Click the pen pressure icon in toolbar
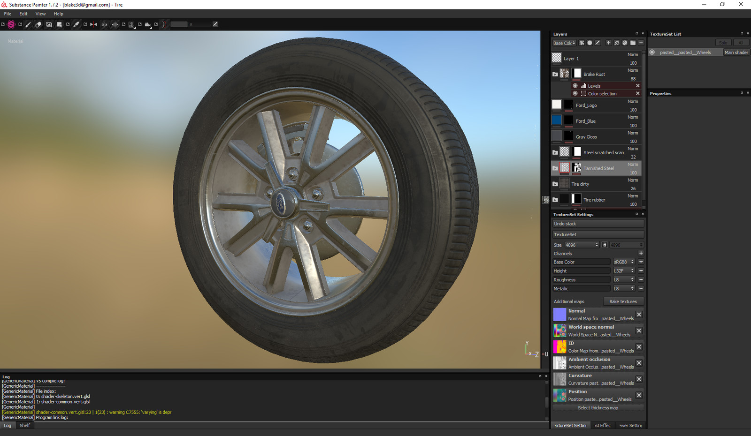The image size is (751, 436). (215, 24)
